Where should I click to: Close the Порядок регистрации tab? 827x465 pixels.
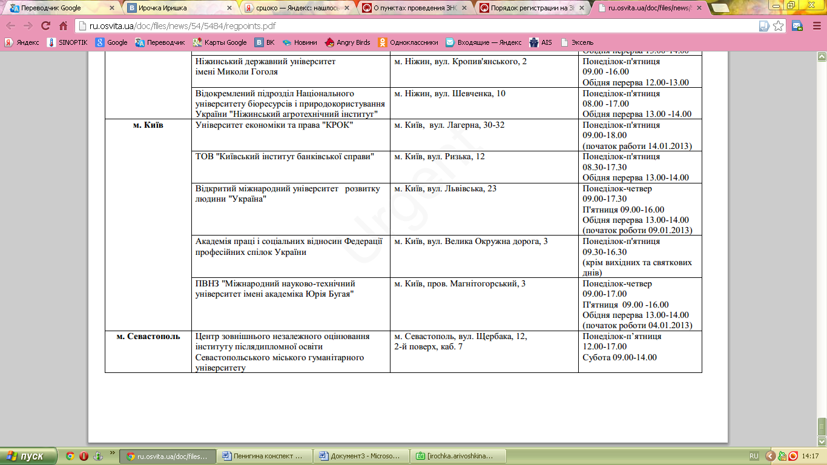(581, 8)
